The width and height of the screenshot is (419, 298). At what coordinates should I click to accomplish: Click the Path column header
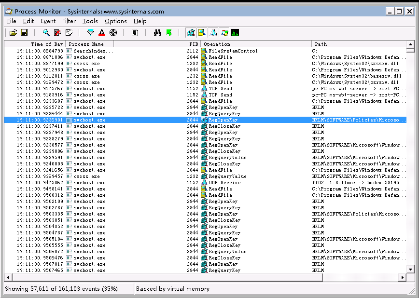[x=359, y=44]
